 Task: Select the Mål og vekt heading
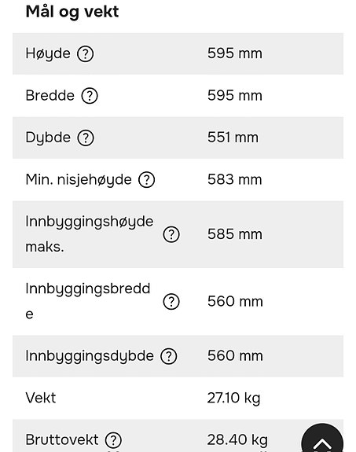coord(72,12)
